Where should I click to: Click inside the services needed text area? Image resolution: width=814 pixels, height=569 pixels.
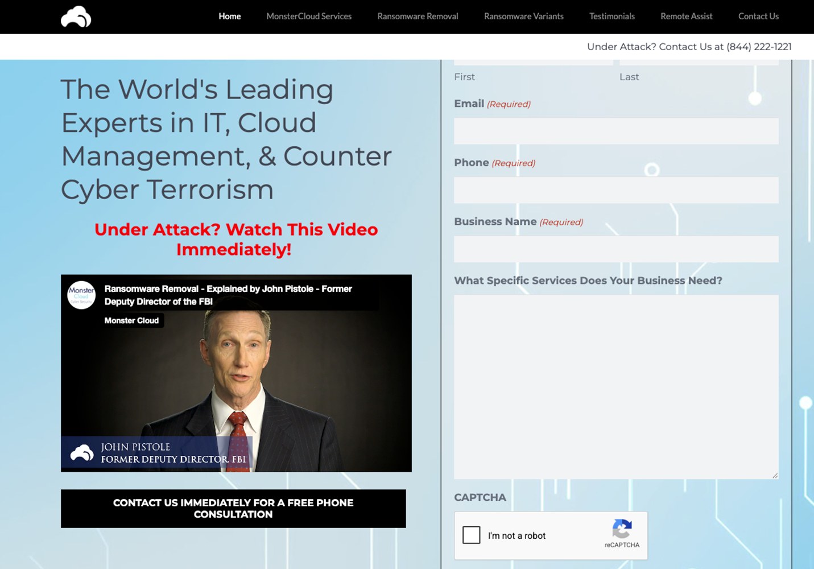pos(616,387)
